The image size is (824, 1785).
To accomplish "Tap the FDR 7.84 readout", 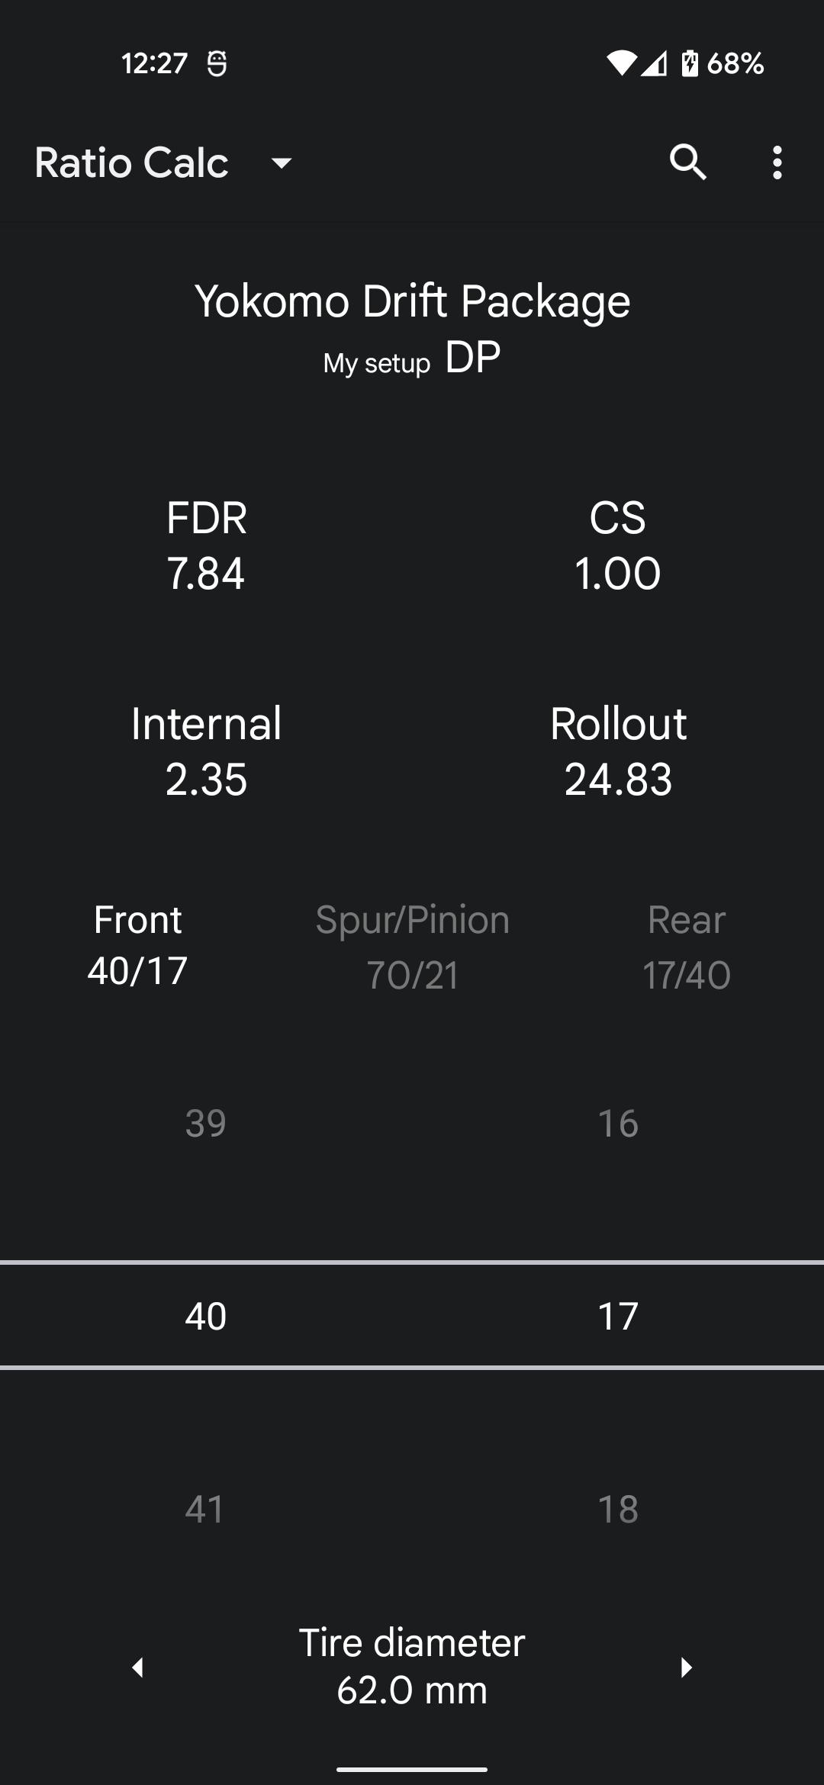I will tap(206, 545).
